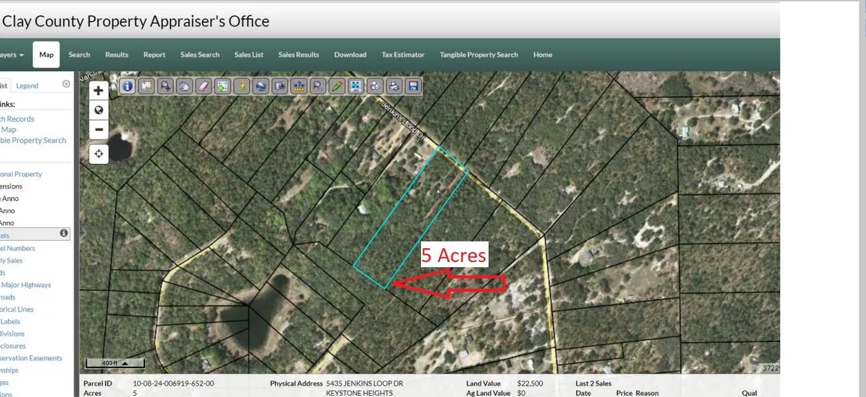This screenshot has height=397, width=866.
Task: Open the Sales Search tab
Action: (200, 55)
